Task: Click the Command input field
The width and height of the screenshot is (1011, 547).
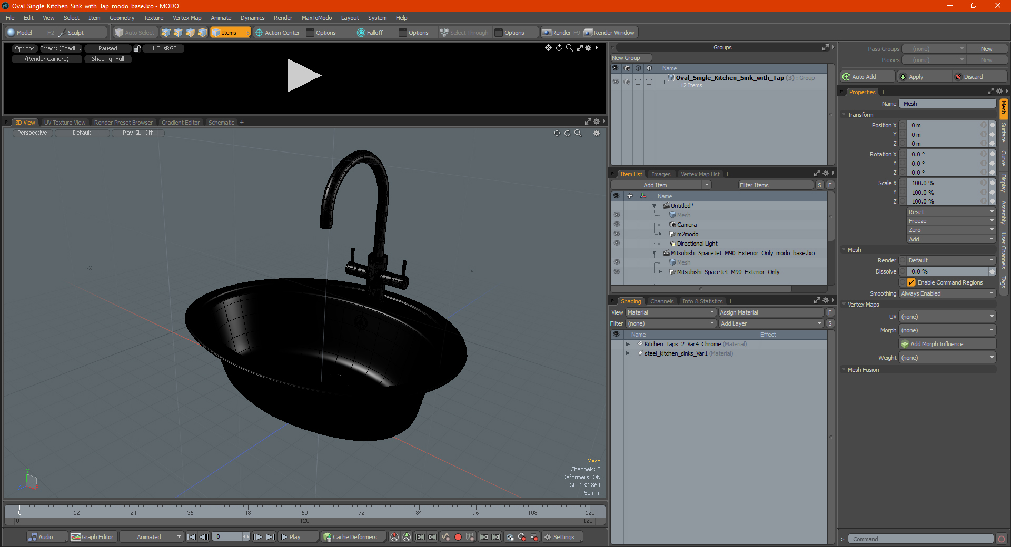Action: tap(920, 539)
